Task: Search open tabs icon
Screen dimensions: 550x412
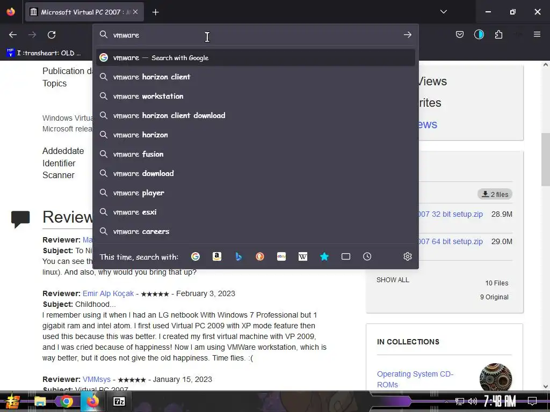Action: click(346, 256)
